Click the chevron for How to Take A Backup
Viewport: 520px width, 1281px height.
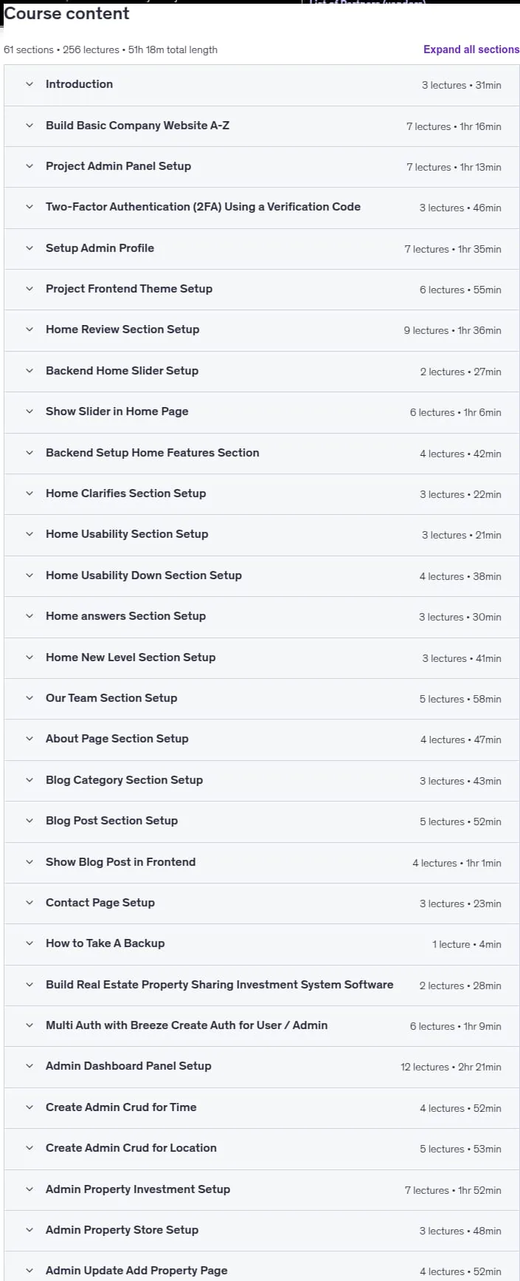click(x=30, y=943)
